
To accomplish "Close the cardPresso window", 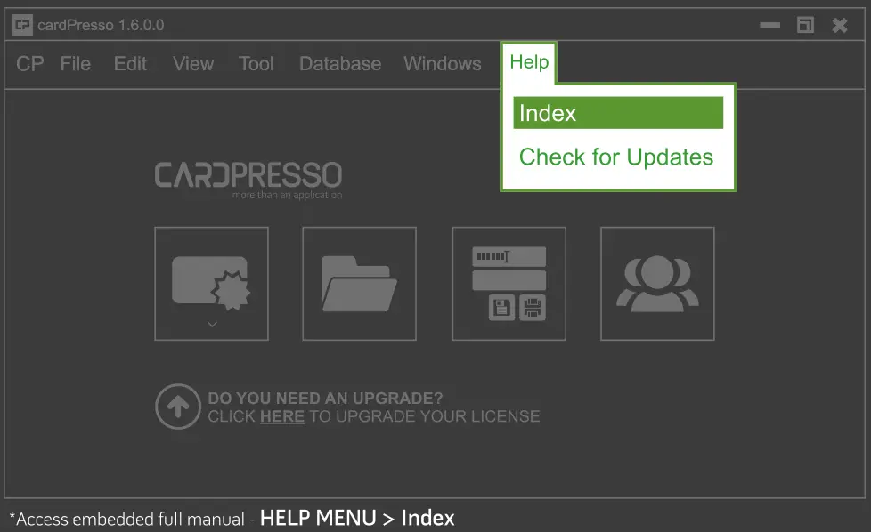I will pyautogui.click(x=840, y=25).
